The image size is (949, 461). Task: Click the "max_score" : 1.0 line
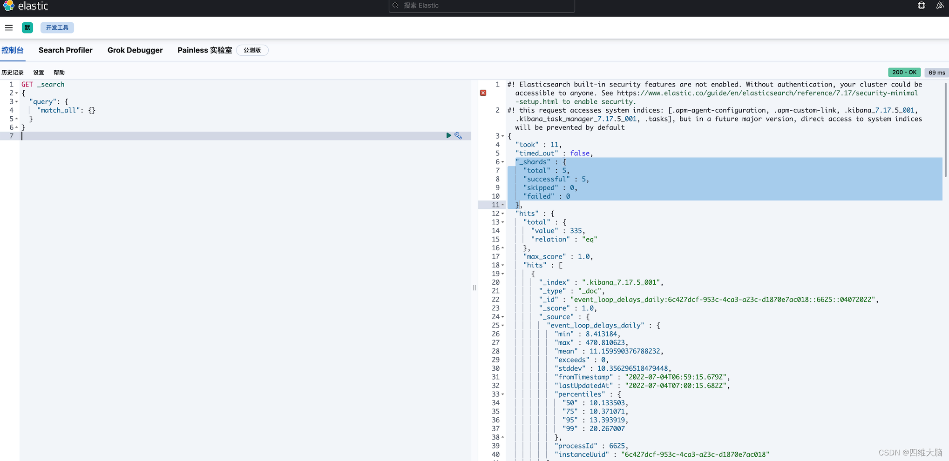[x=558, y=256]
